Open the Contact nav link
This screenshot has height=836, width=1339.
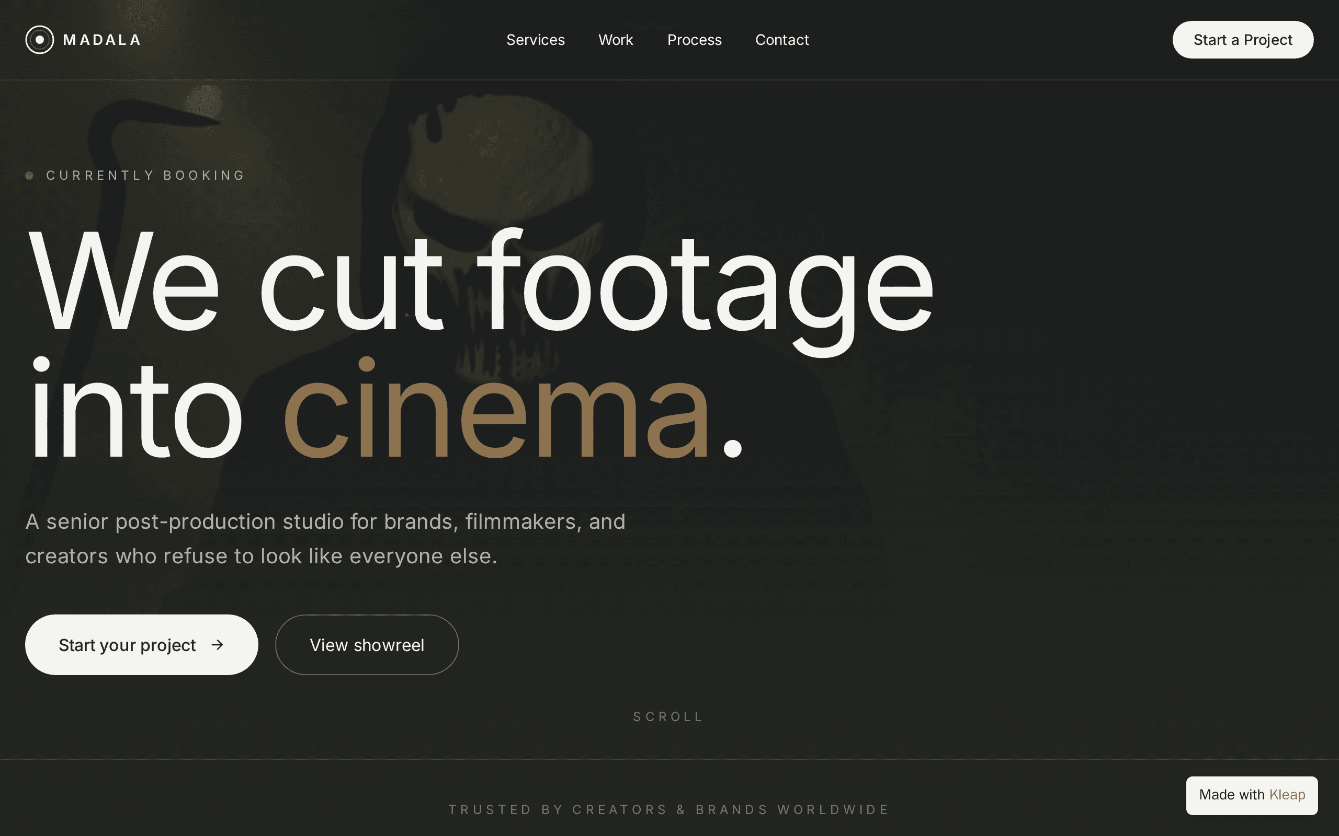(x=781, y=40)
